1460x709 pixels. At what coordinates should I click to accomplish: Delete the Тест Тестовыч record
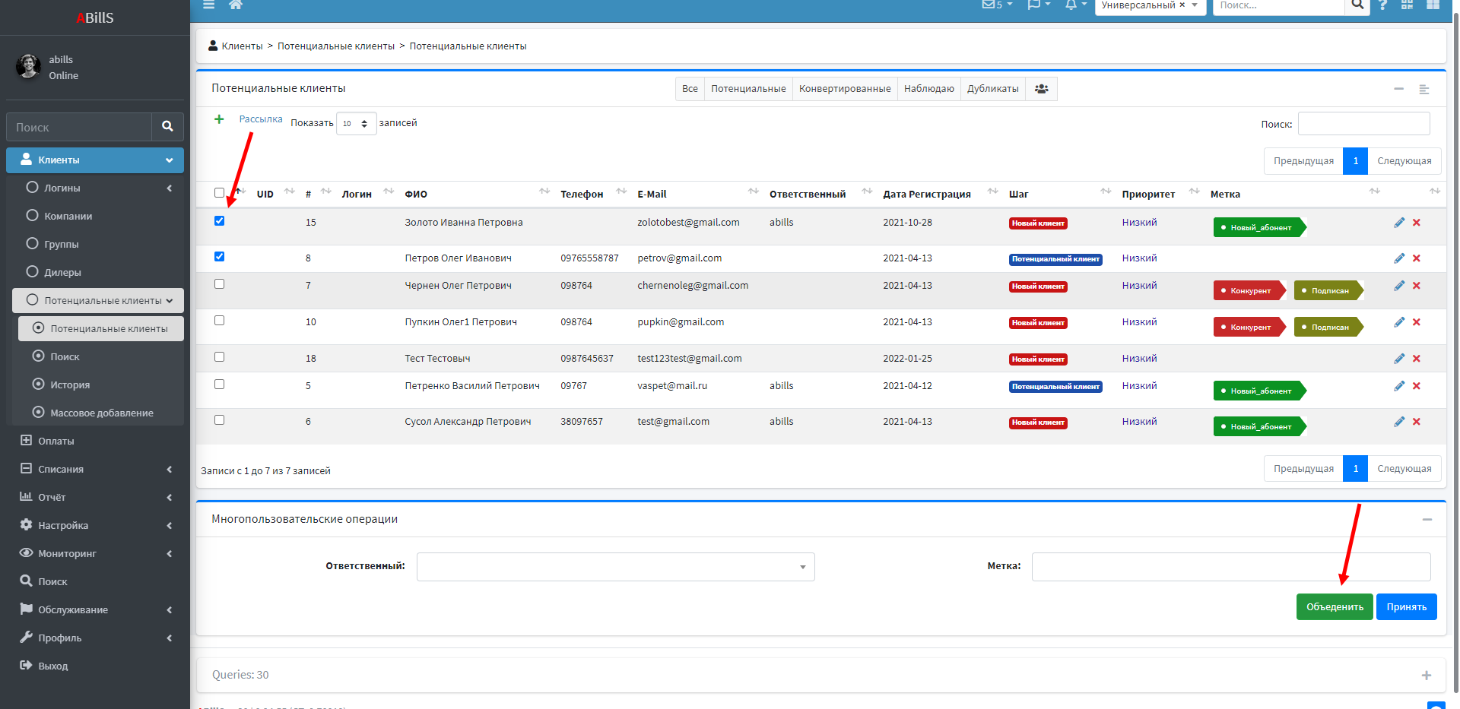pos(1416,359)
